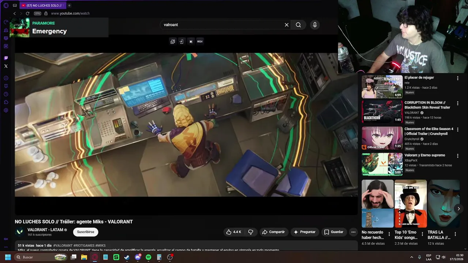468x263 pixels.
Task: Open the X (Twitter) sidebar panel
Action: coord(6,66)
